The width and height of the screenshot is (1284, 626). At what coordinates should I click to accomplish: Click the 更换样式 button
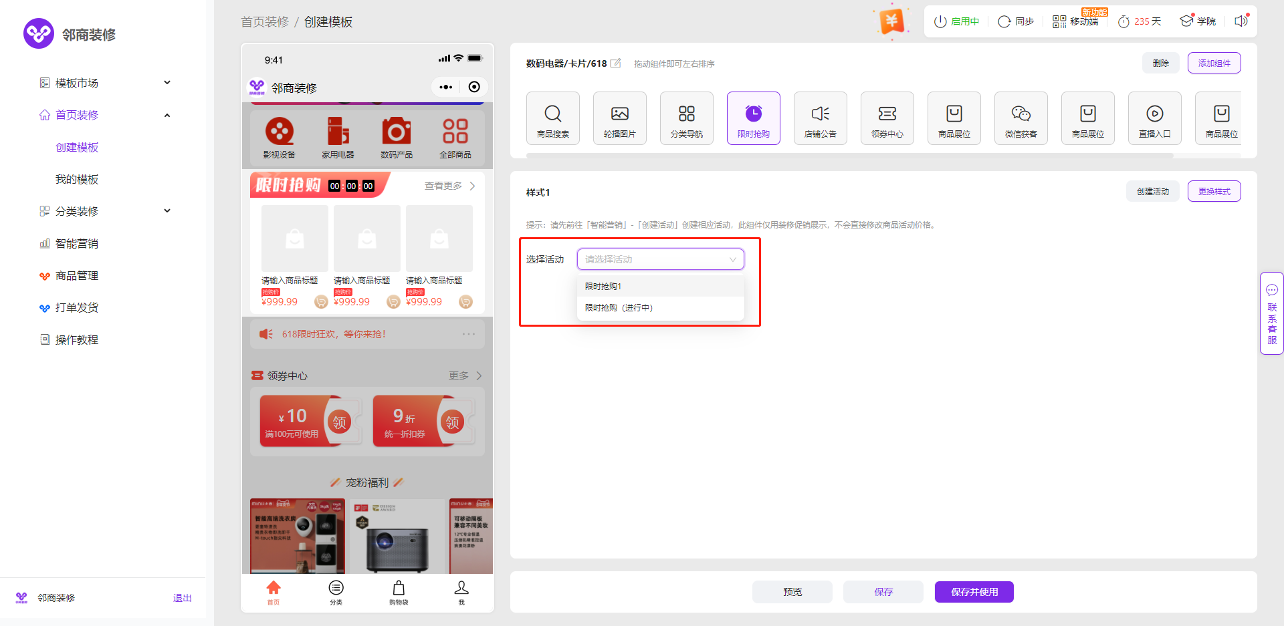(x=1214, y=191)
